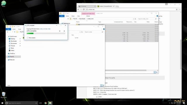Viewport: 187px width, 105px height.
Task: Go back in cmder Explorer window
Action: 8,32
